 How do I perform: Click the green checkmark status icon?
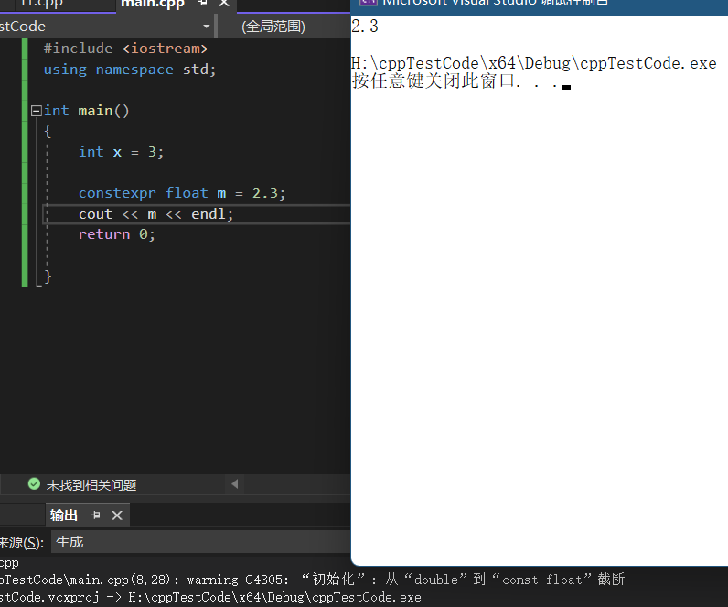pos(34,484)
